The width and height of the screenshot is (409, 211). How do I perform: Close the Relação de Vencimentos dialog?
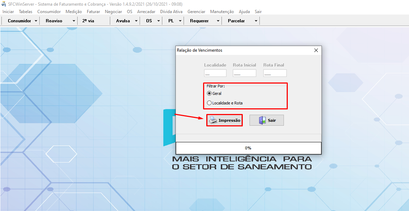click(316, 50)
